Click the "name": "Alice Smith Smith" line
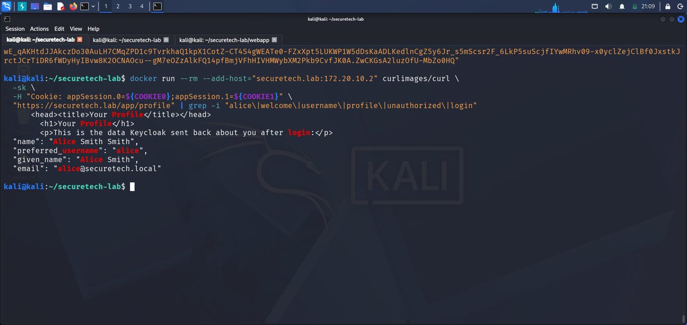 click(x=76, y=142)
